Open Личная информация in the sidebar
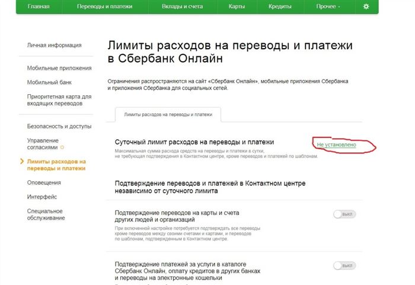Viewport: 415px width, 285px height. 55,45
